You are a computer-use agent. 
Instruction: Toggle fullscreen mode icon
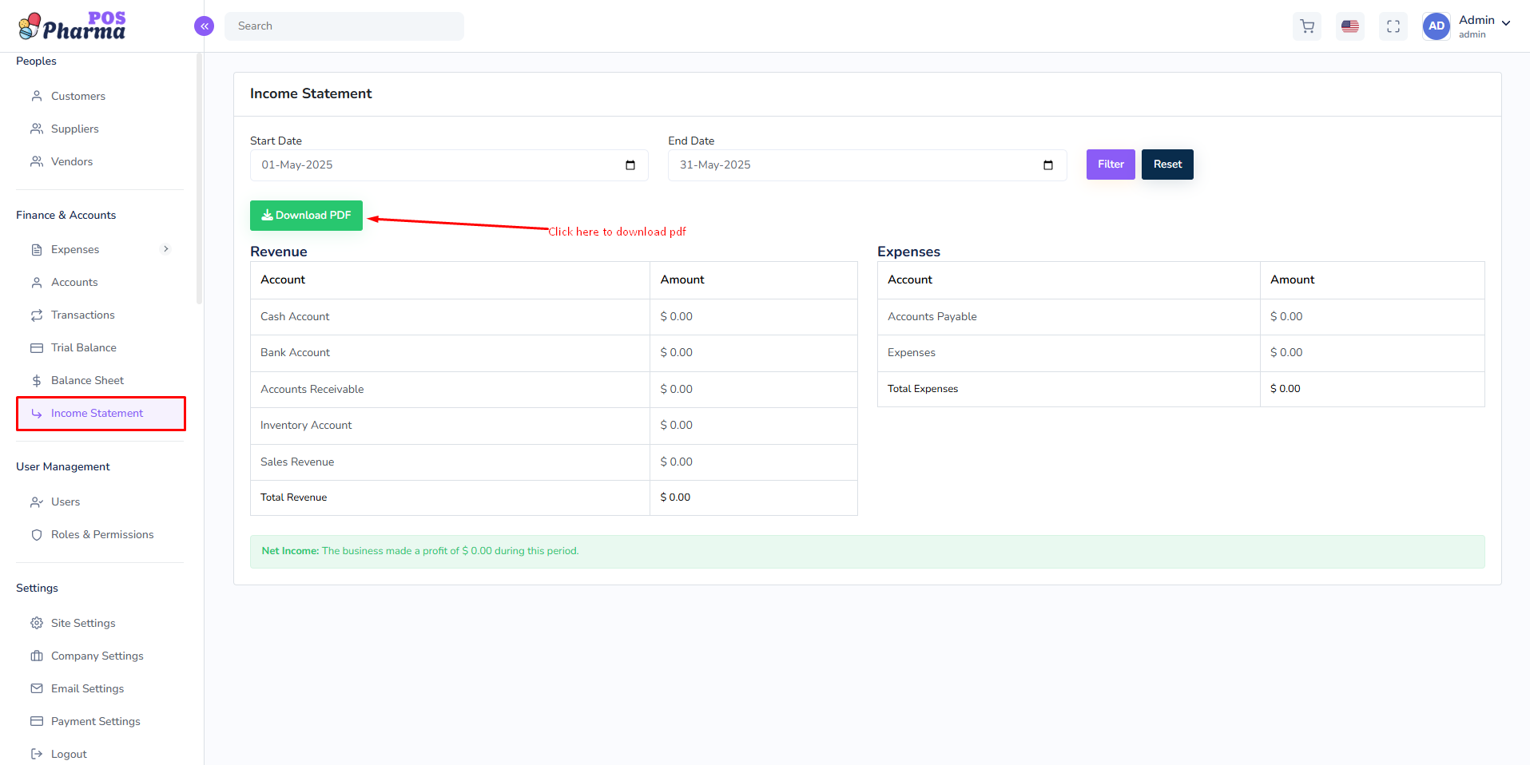[x=1393, y=26]
